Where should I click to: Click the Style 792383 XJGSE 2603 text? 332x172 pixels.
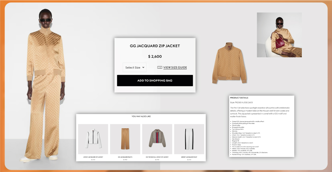pos(241,103)
